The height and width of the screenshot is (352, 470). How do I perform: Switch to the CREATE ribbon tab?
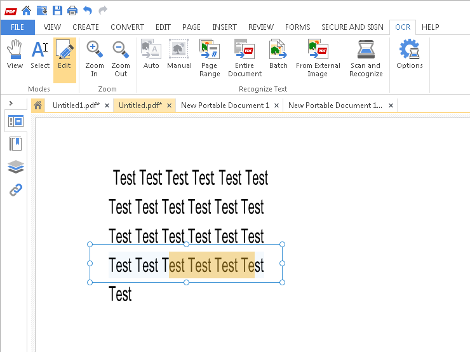coord(86,27)
